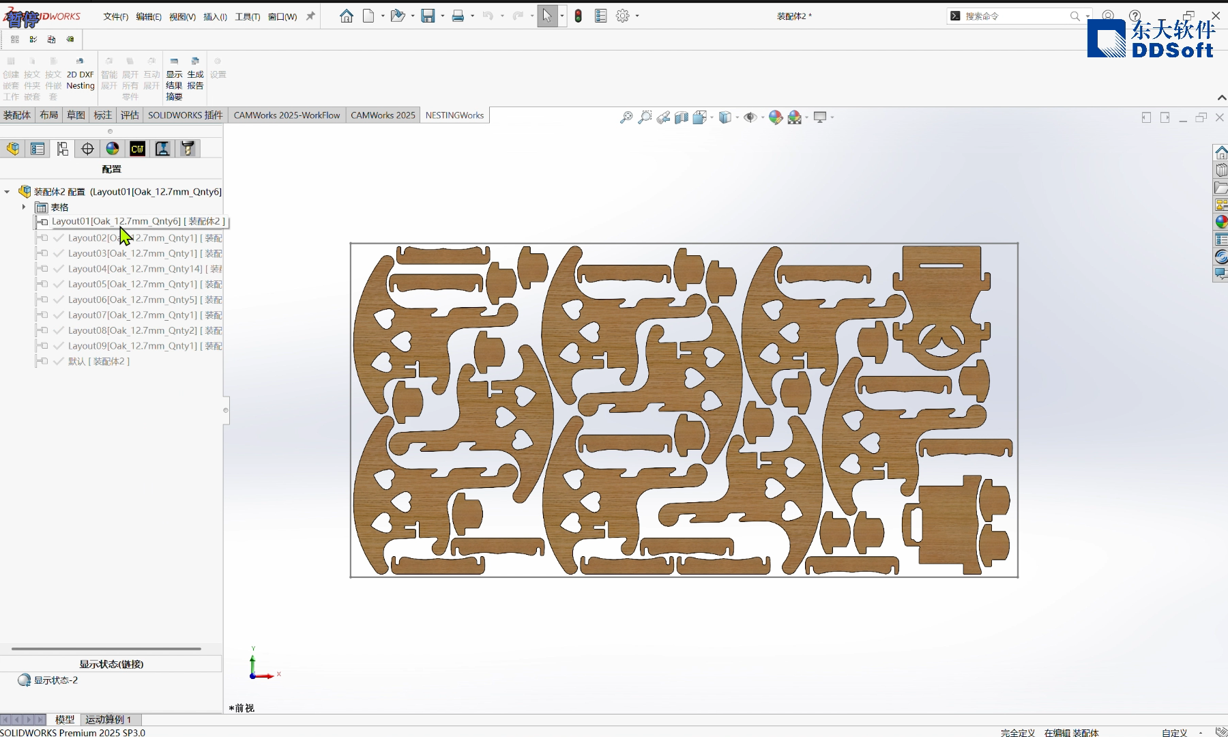Click the Section View icon
1228x737 pixels.
pyautogui.click(x=681, y=117)
